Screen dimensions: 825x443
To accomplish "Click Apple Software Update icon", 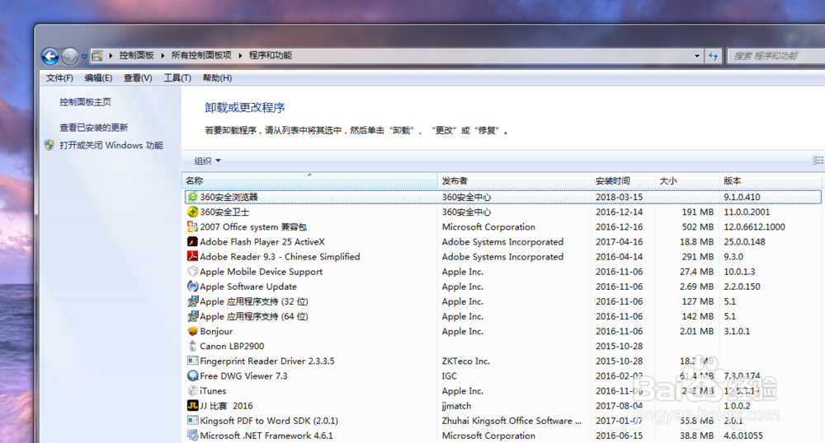I will coord(192,286).
